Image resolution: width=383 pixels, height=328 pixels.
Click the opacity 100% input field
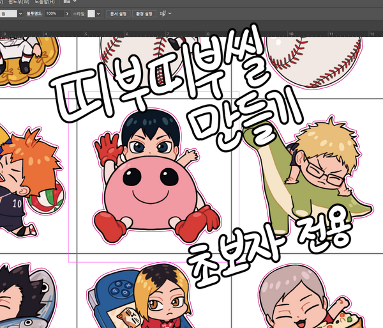coord(54,13)
